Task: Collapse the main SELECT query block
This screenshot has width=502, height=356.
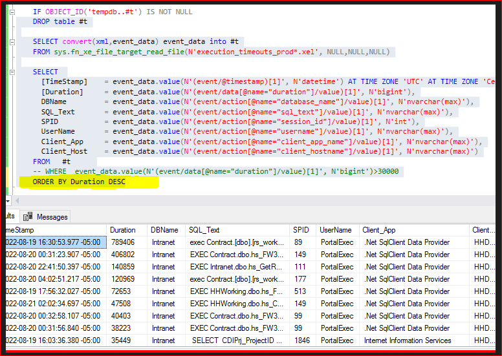Action: 12,72
